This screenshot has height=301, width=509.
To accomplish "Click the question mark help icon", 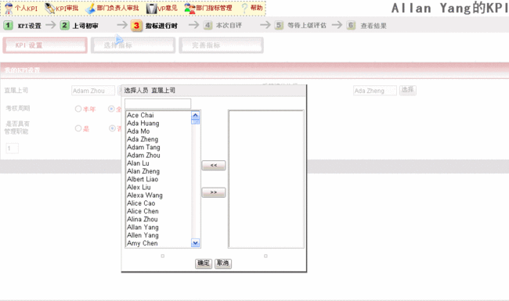I will 245,9.
